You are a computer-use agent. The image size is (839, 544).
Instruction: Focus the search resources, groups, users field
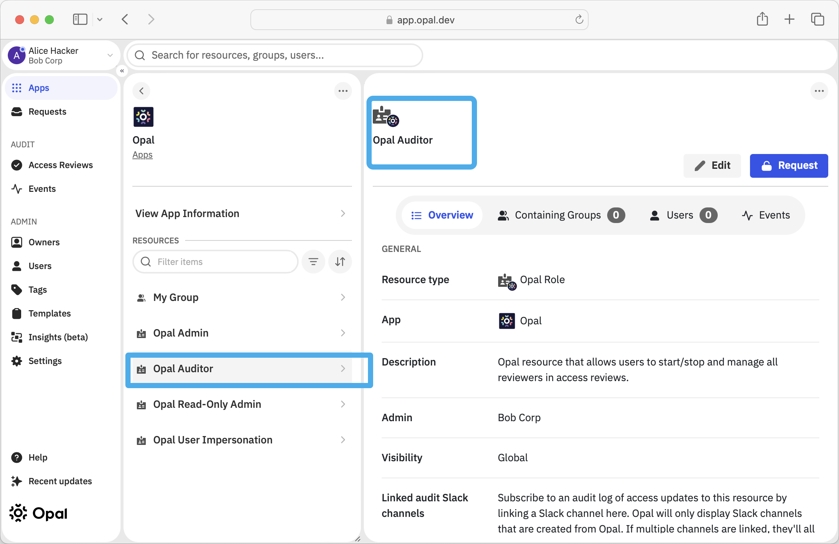pos(275,55)
